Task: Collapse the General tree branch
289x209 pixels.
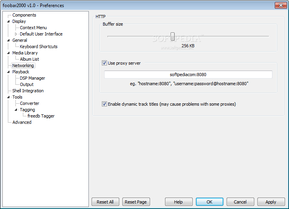Action: tap(8, 40)
